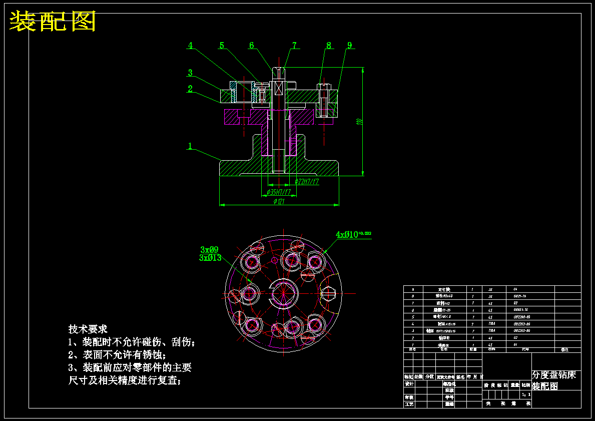Click requirement line 1、装配时不允许碰伤、刮伤
Image resolution: width=595 pixels, height=421 pixels.
coord(132,342)
